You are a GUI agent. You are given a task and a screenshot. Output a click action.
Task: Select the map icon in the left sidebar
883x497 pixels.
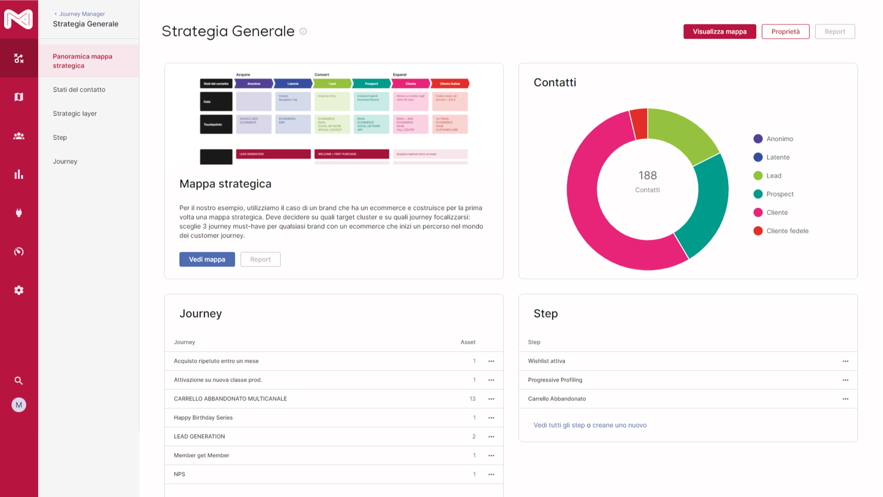tap(19, 97)
